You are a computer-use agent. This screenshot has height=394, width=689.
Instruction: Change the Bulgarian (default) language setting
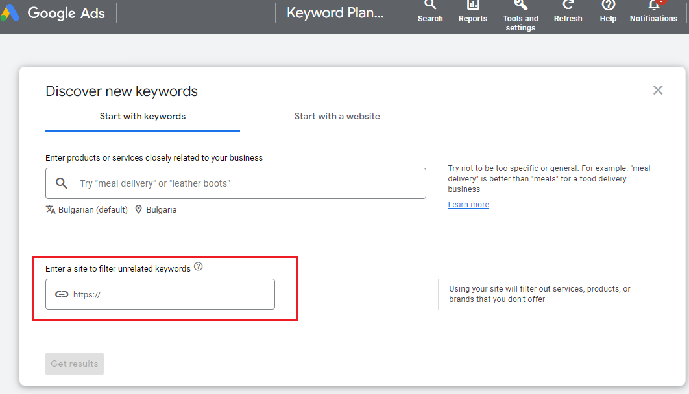(87, 210)
